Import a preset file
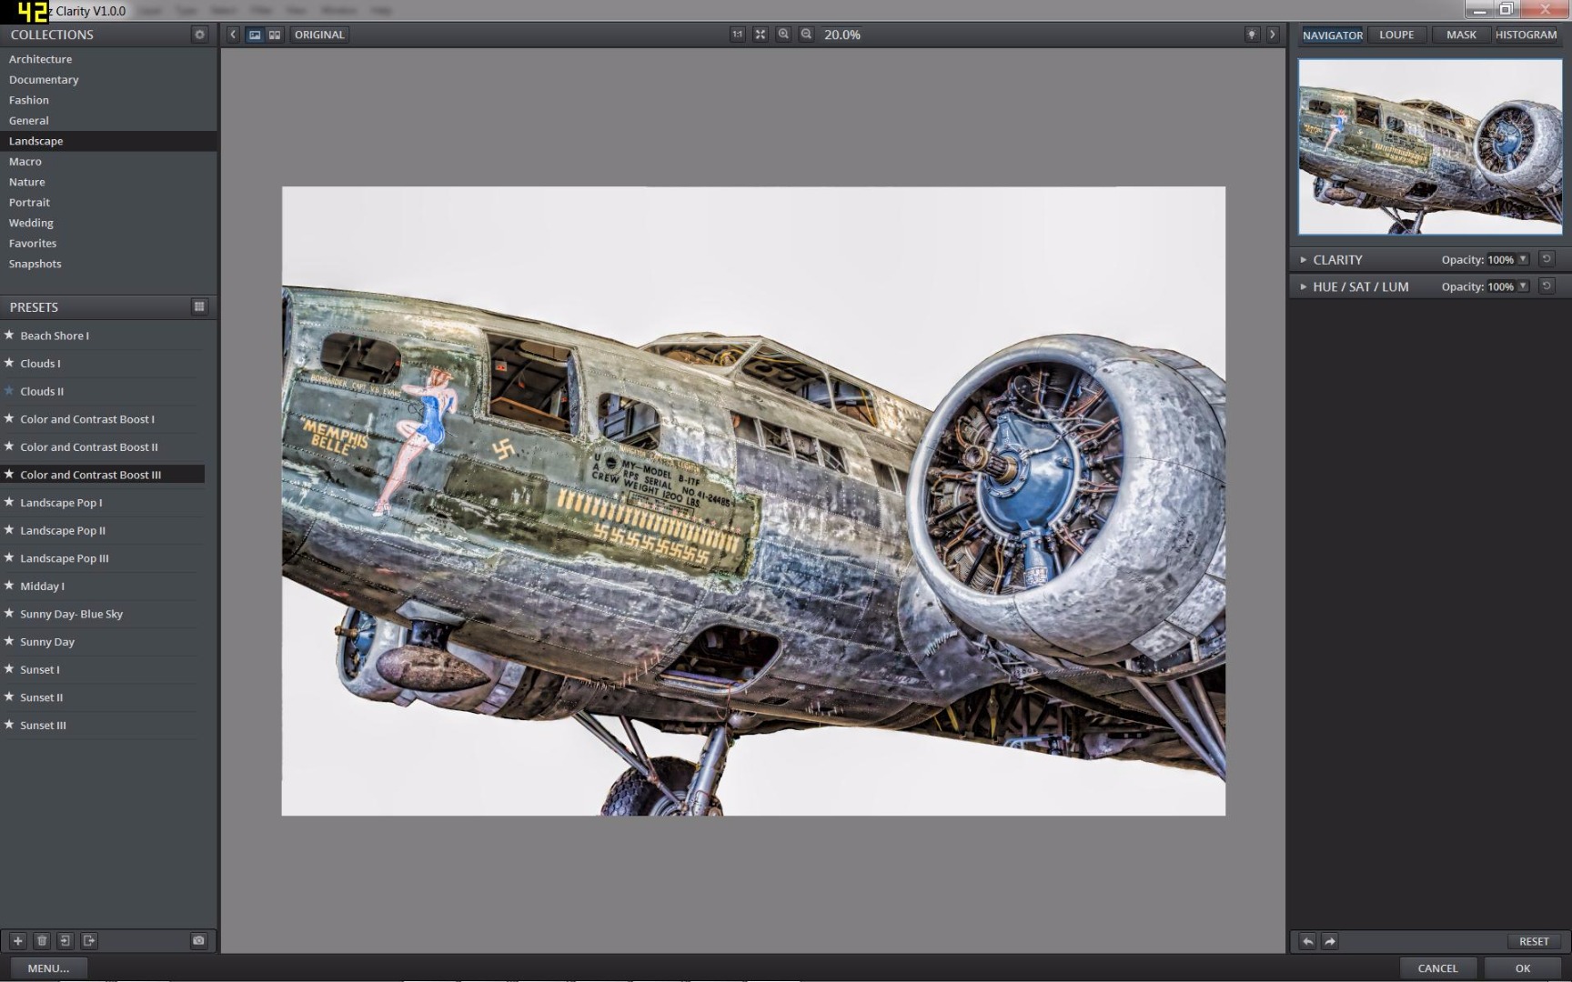This screenshot has width=1572, height=982. point(65,941)
